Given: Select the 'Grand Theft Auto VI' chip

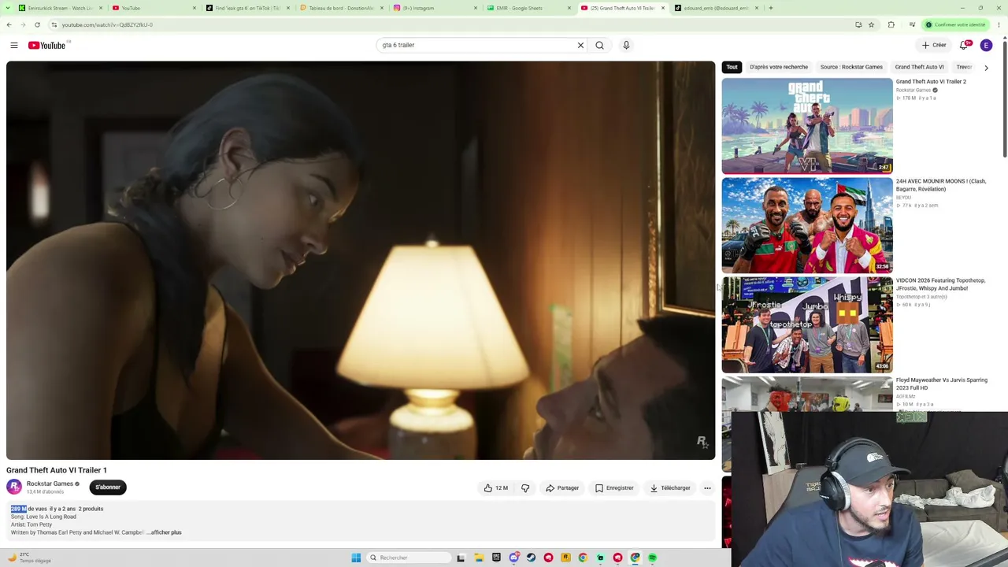Looking at the screenshot, I should point(919,67).
